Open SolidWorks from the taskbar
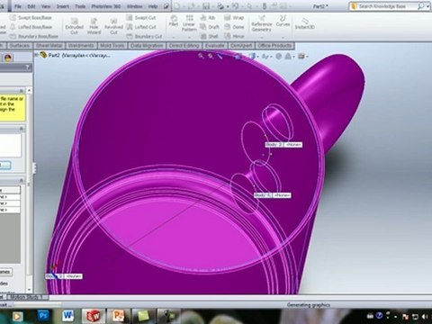The image size is (432, 324). click(93, 316)
